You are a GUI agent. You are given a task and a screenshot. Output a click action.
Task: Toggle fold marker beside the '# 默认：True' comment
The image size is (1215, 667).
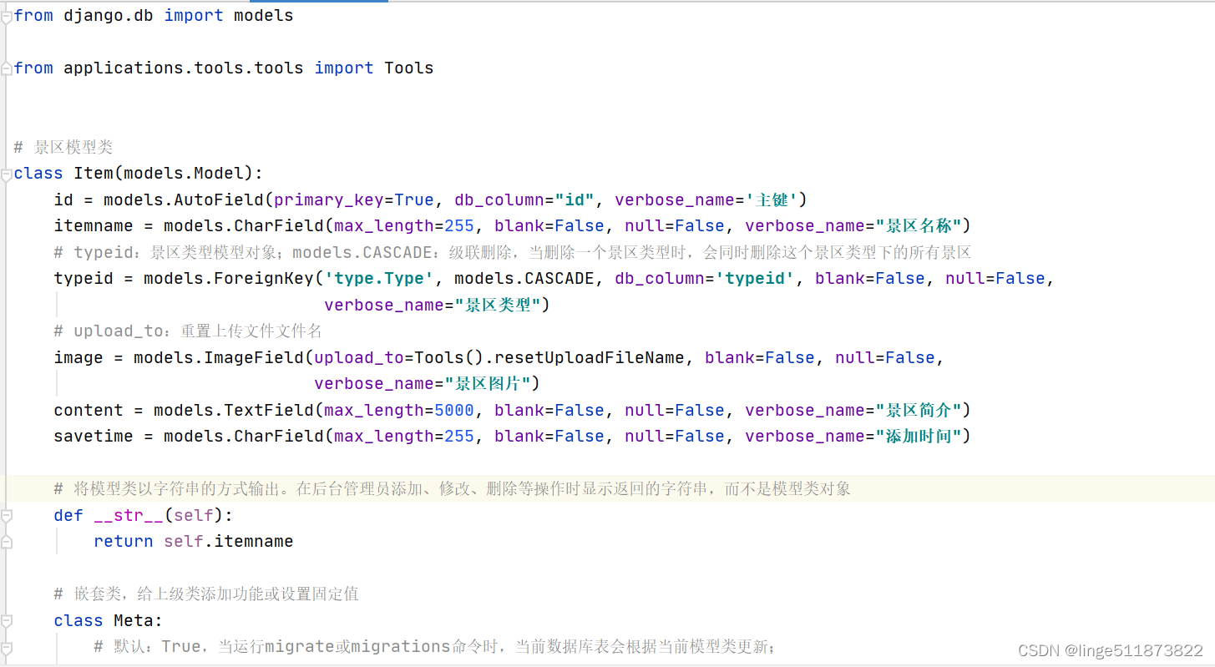tap(6, 647)
